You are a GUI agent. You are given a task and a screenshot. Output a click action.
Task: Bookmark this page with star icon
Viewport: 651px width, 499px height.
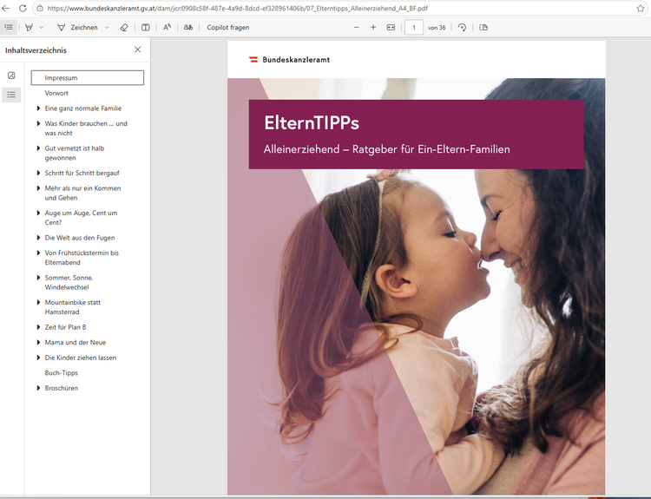pos(641,9)
